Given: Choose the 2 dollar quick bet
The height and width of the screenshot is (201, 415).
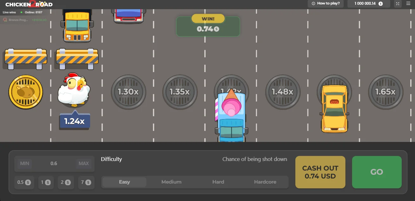Looking at the screenshot, I should tap(66, 182).
